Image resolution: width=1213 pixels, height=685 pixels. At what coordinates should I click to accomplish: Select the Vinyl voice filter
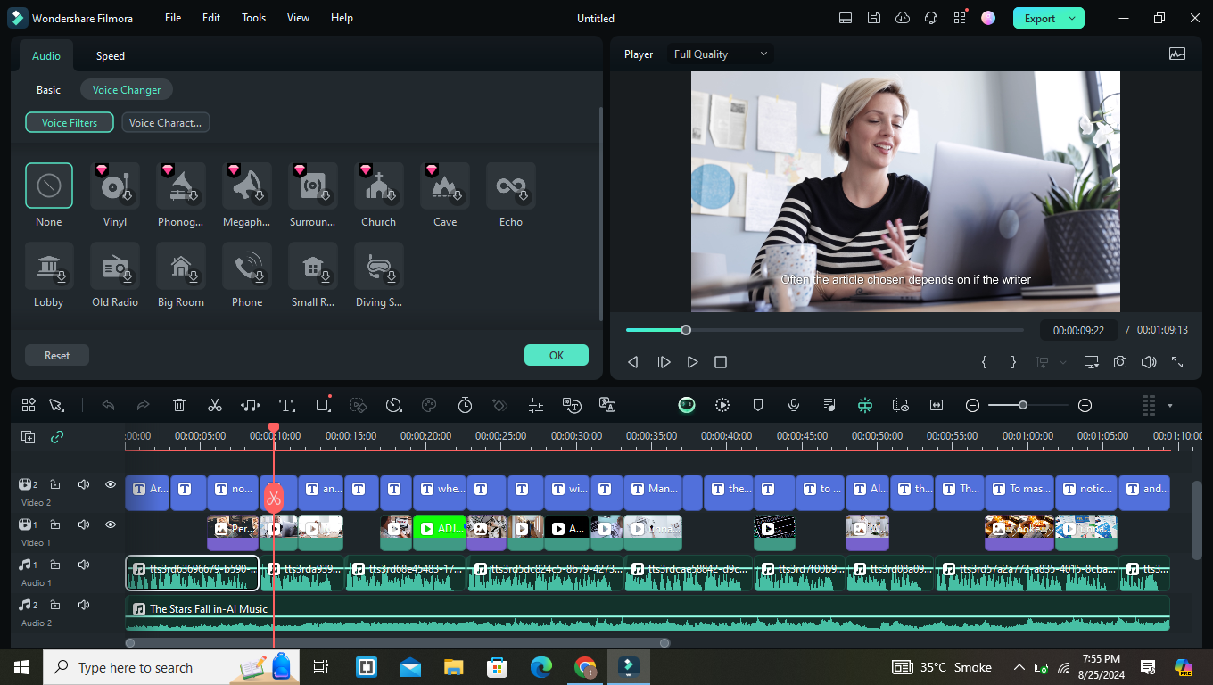coord(115,186)
